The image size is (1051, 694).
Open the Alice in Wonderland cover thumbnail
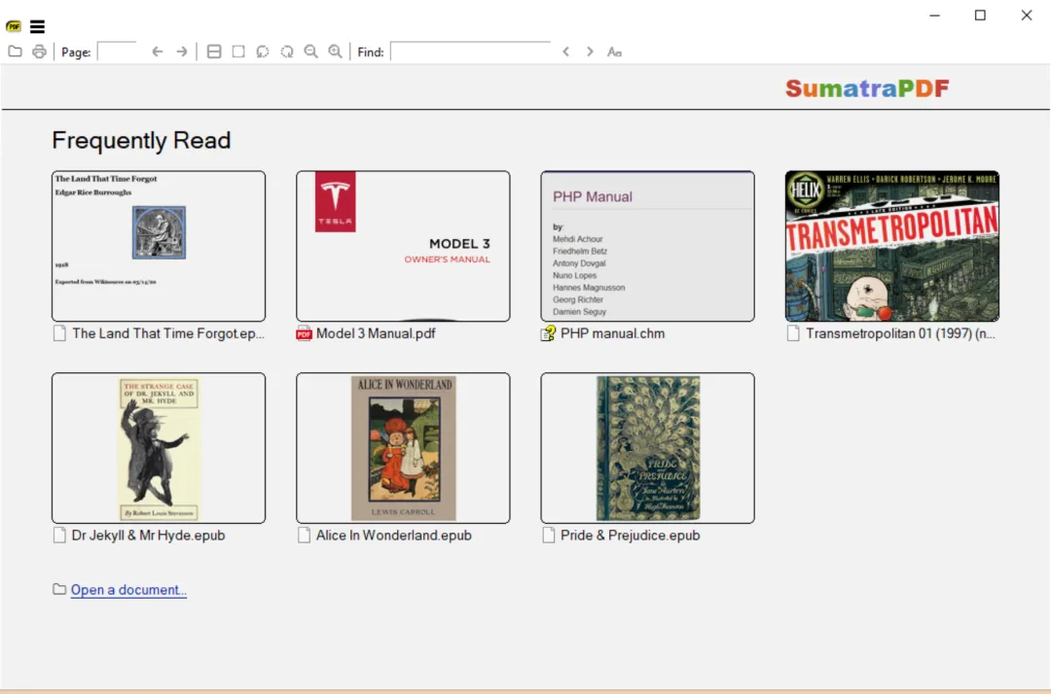(x=404, y=448)
